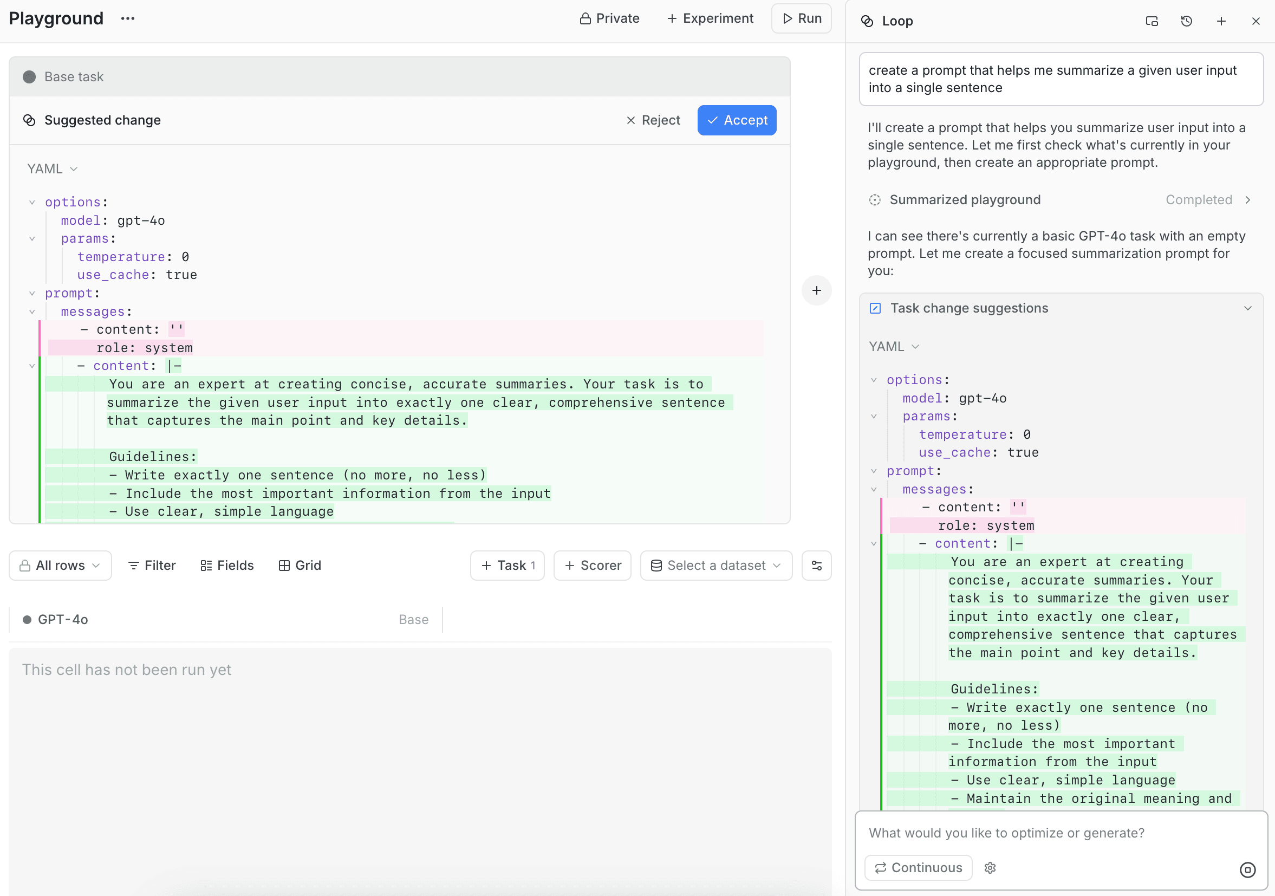
Task: Open the Fields menu
Action: pyautogui.click(x=226, y=565)
